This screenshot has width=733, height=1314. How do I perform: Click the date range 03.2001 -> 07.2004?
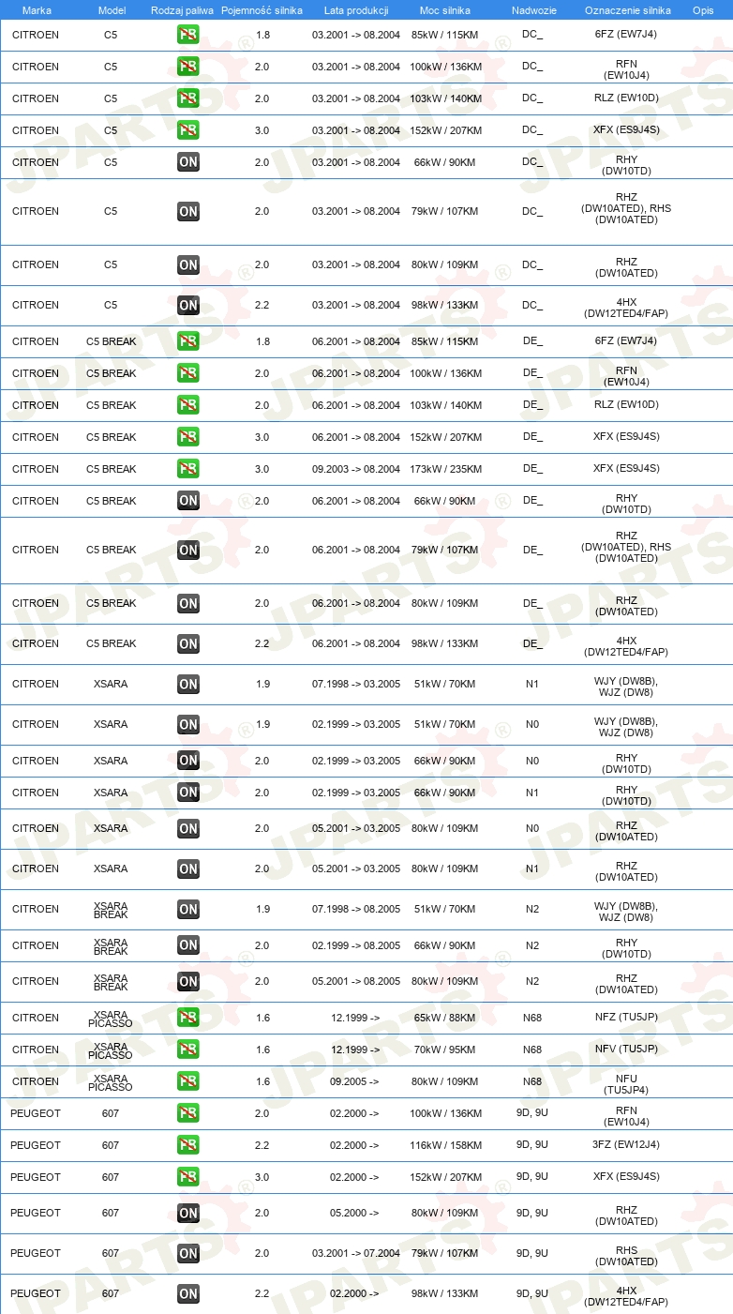click(356, 1254)
